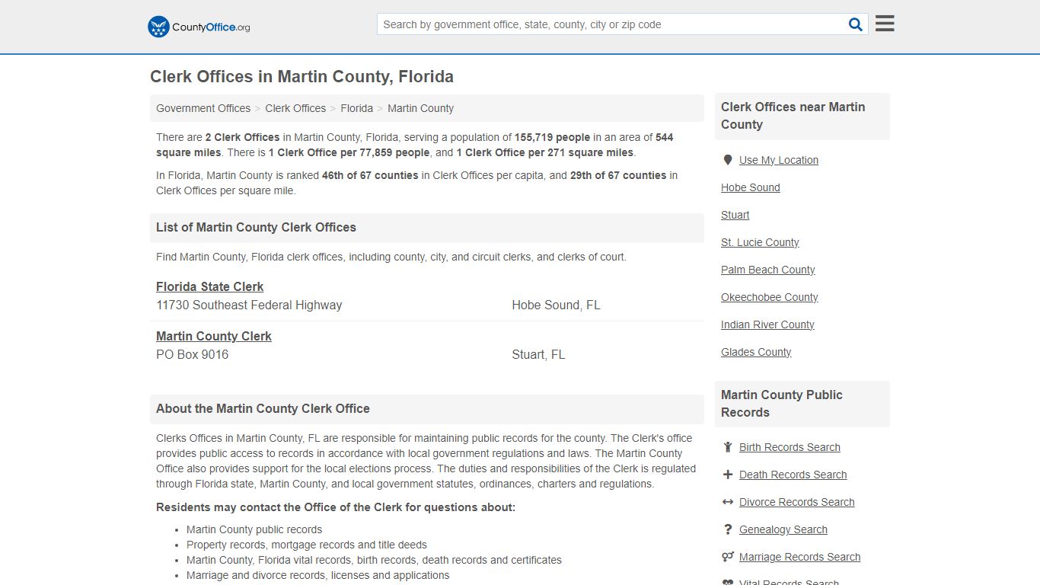Viewport: 1040px width, 585px height.
Task: Click the List of Martin County Clerk Offices heading
Action: click(x=256, y=227)
